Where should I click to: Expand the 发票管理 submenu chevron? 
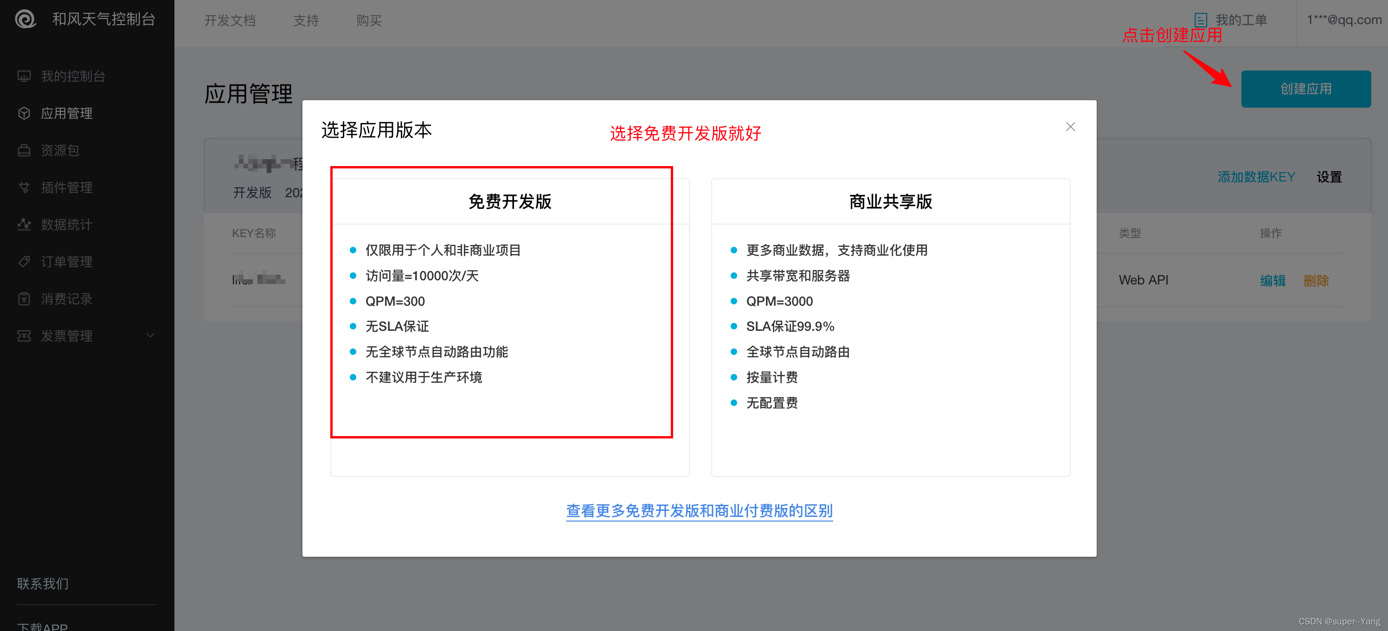tap(150, 335)
